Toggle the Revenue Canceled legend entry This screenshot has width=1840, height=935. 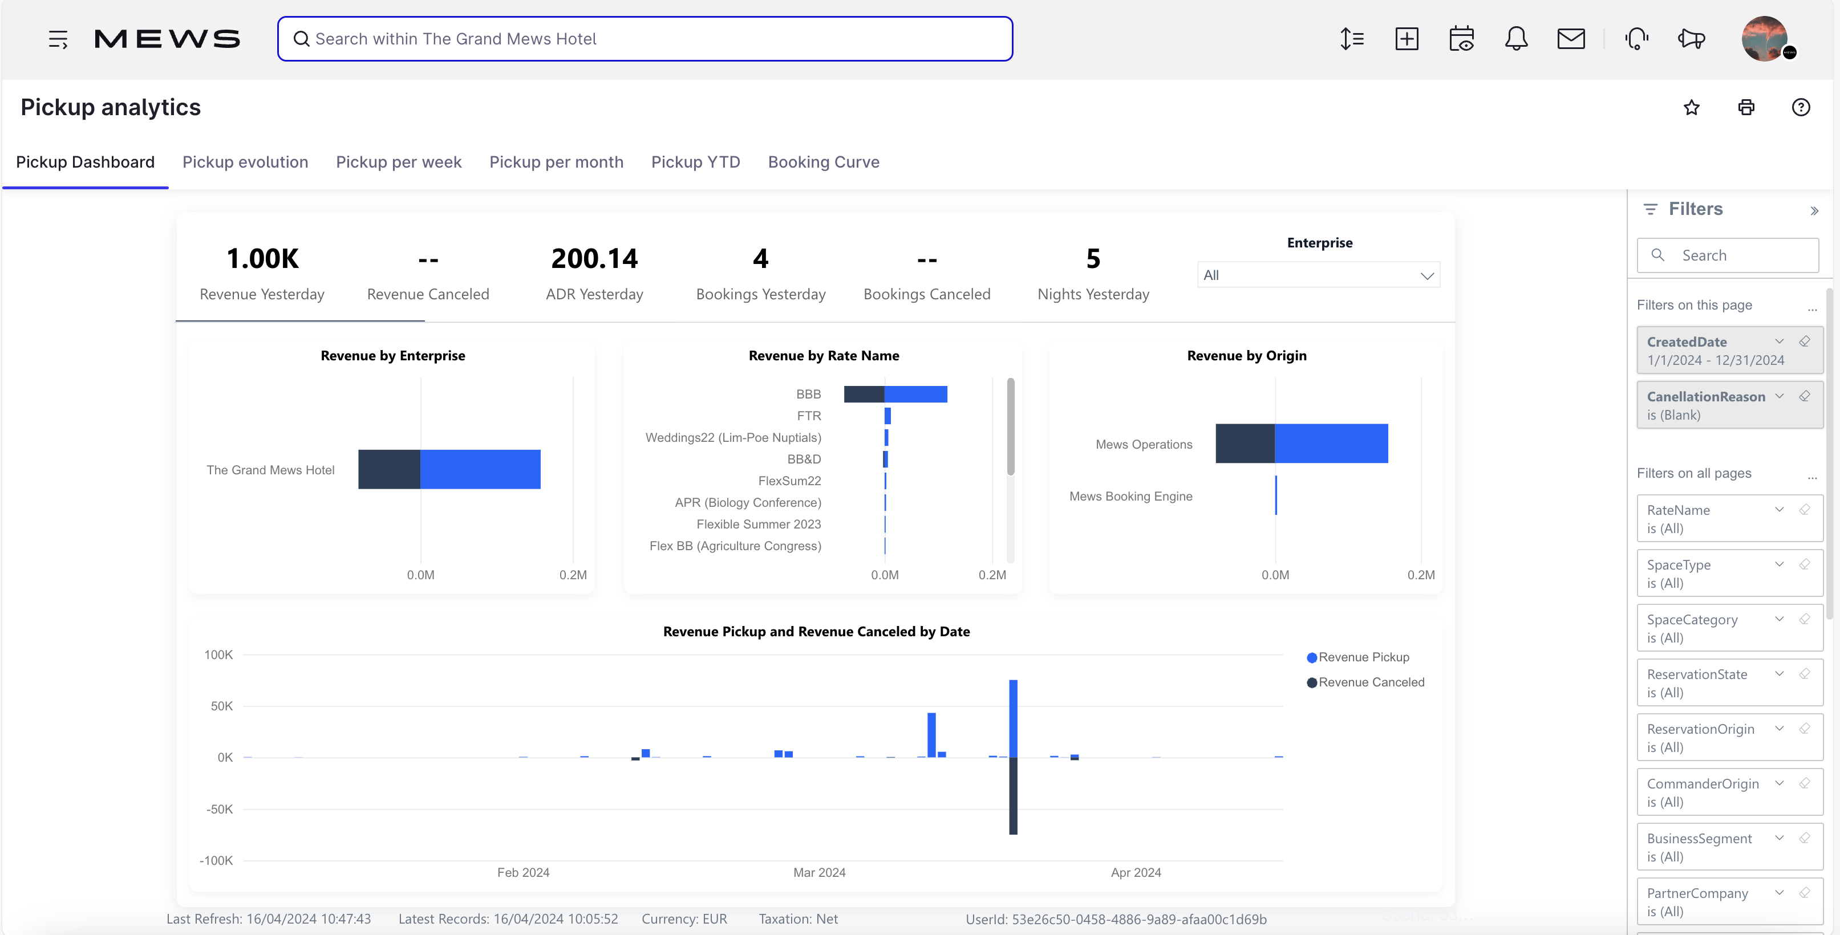pos(1364,682)
